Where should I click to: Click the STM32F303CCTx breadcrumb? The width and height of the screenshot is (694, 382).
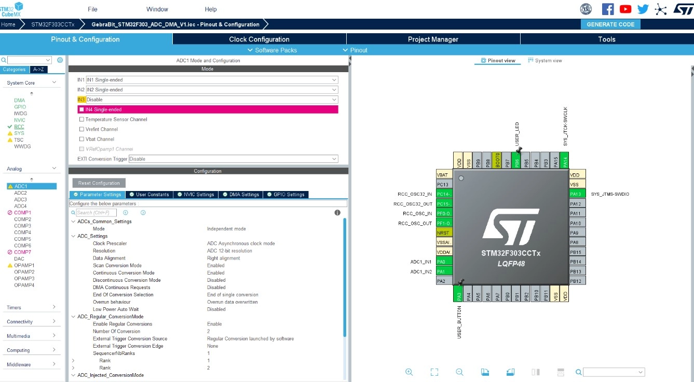[x=53, y=24]
